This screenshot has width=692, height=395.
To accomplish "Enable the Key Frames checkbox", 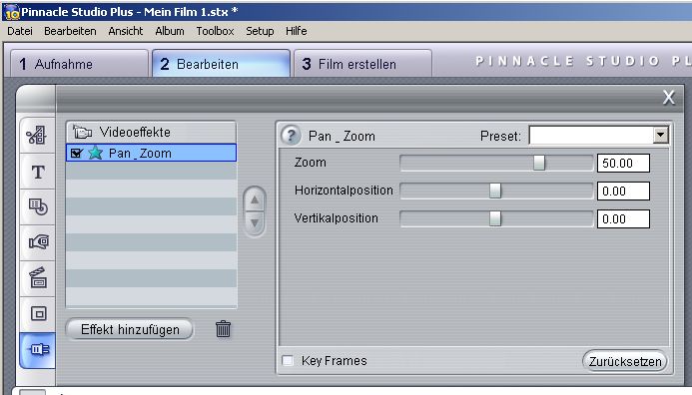I will click(x=288, y=361).
